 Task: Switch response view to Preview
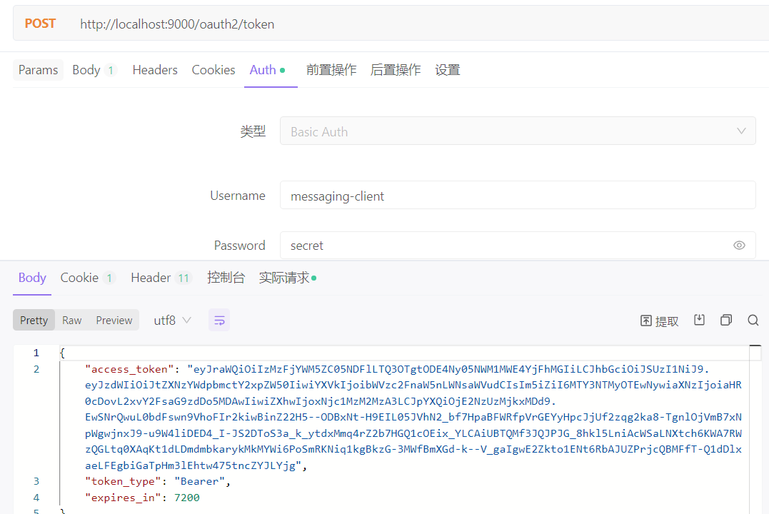(x=114, y=321)
